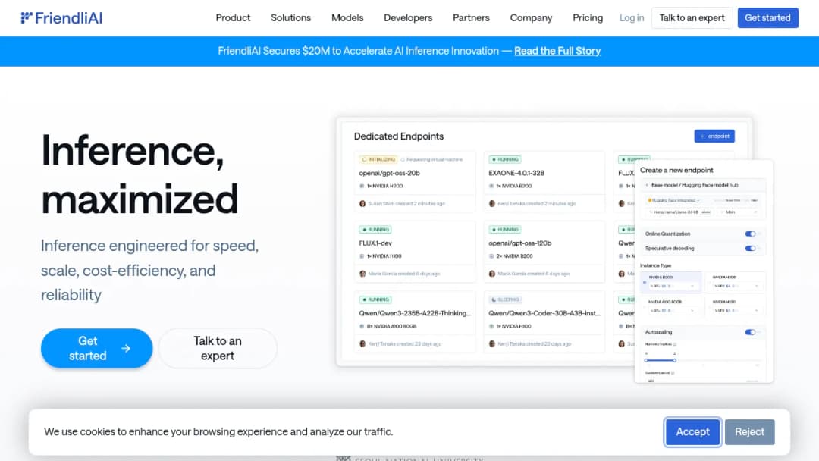
Task: Open the NVIDIA A100 80GB GPU count dropdown
Action: (673, 311)
